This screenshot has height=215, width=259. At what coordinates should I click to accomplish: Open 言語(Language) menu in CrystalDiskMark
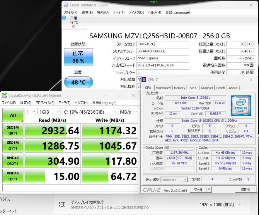click(104, 103)
